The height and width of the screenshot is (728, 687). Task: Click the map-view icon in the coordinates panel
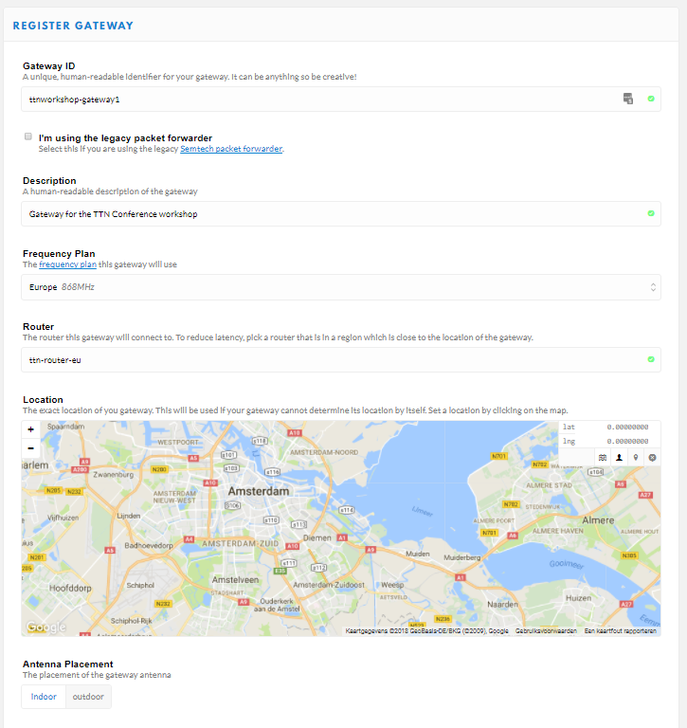pos(603,458)
